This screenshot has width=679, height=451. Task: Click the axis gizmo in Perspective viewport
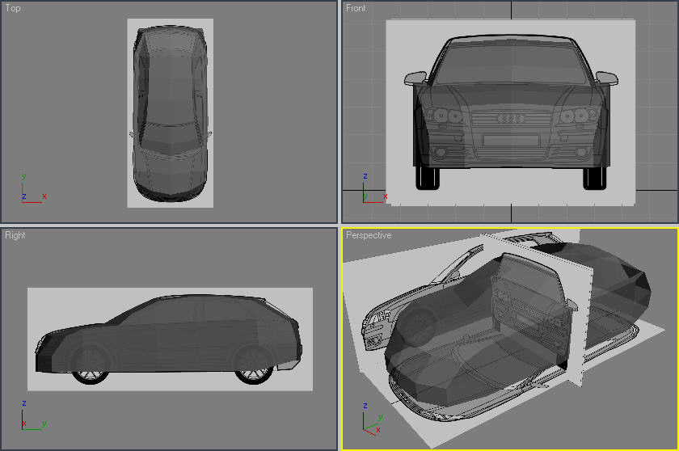coord(373,419)
